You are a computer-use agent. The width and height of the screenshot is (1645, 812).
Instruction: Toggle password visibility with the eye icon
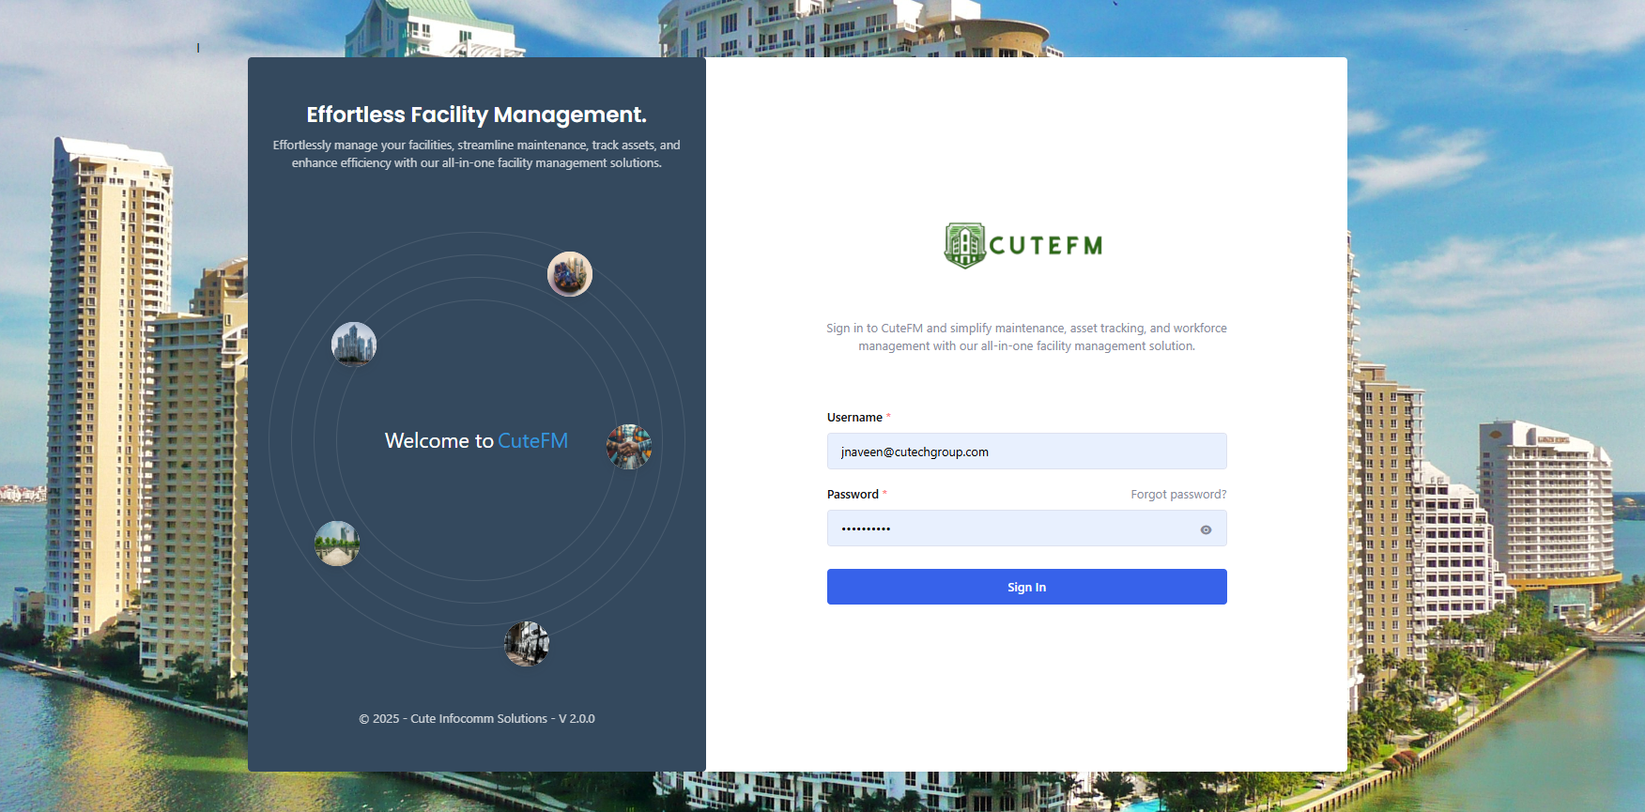pos(1206,530)
